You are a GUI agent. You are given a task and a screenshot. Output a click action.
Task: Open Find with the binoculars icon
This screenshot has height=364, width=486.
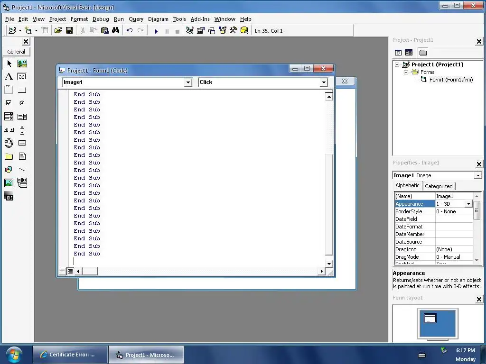(x=116, y=30)
